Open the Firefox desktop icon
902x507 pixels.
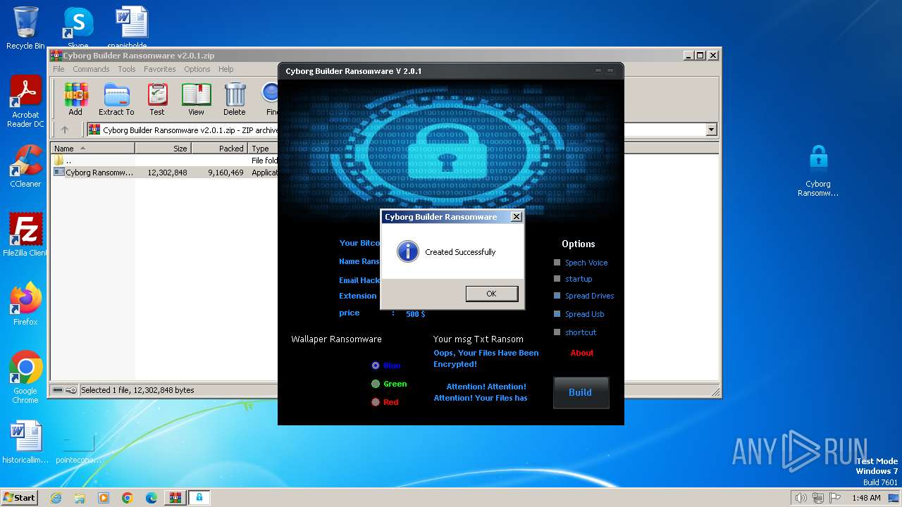[x=25, y=304]
